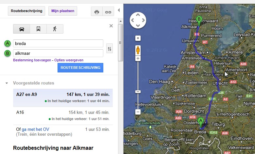Click the link share icon

107,12
